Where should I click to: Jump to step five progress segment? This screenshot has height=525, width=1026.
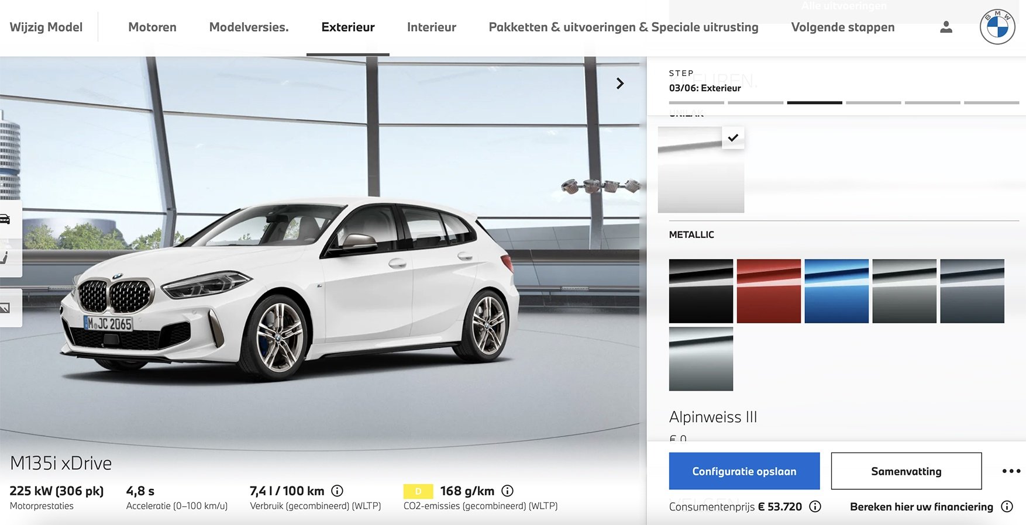[932, 103]
